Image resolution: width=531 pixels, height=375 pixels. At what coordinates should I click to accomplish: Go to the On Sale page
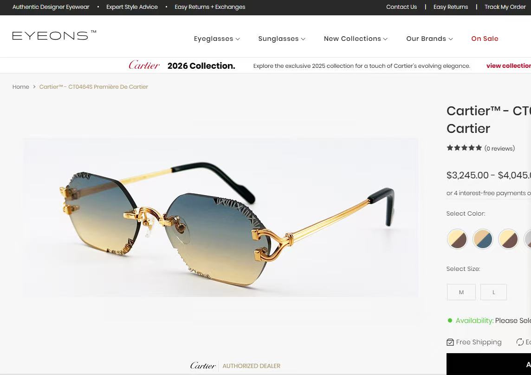point(485,39)
